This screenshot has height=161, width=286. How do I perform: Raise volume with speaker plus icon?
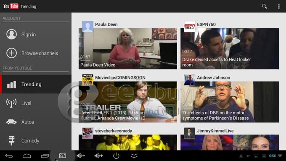click(98, 156)
